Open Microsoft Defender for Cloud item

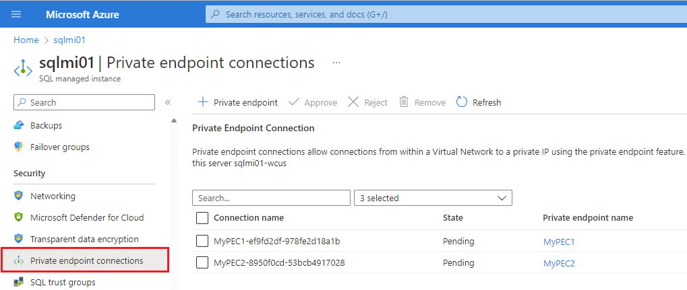tap(87, 217)
